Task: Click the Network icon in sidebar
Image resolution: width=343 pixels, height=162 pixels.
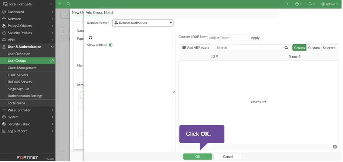Action: 4,19
